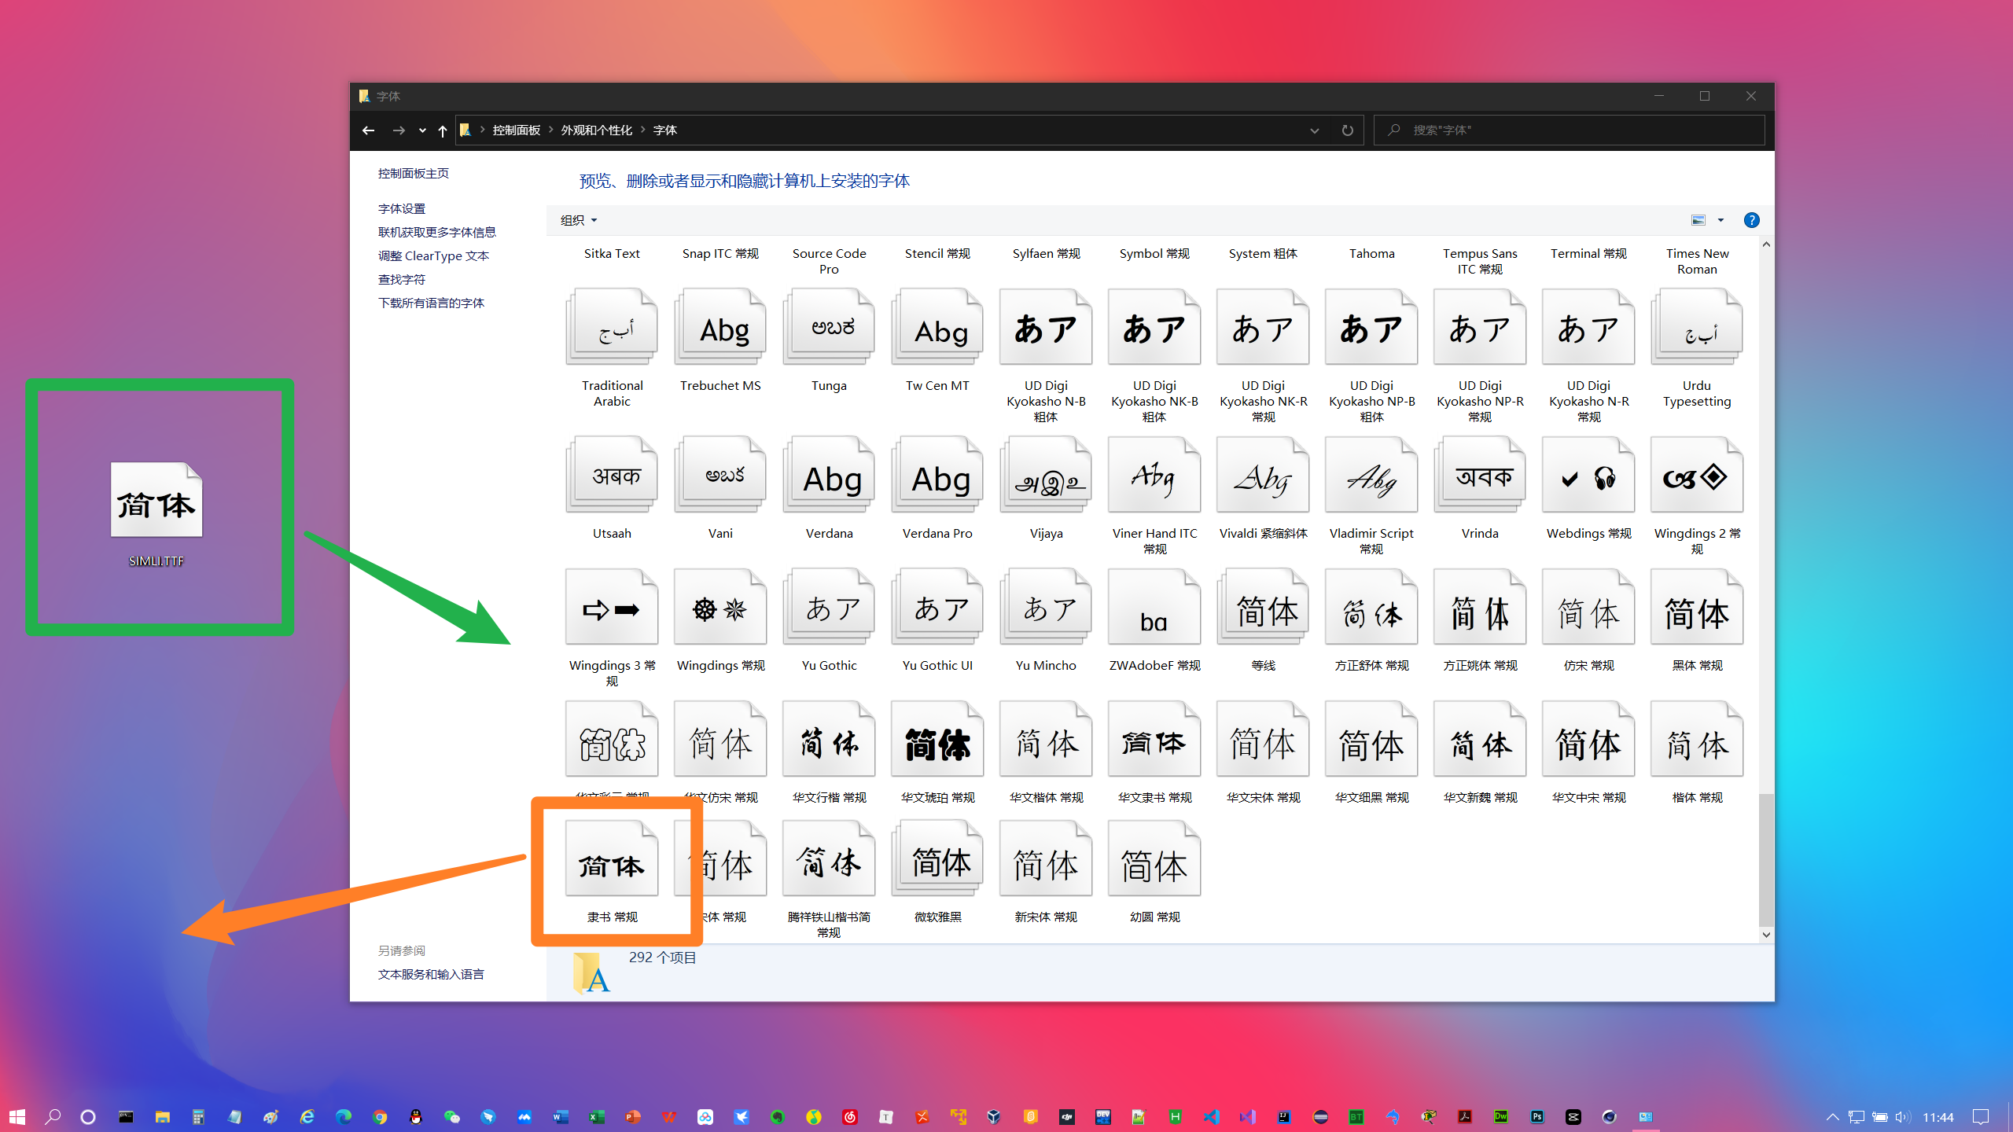Open the notification center icon
Viewport: 2013px width, 1132px height.
click(x=1981, y=1116)
